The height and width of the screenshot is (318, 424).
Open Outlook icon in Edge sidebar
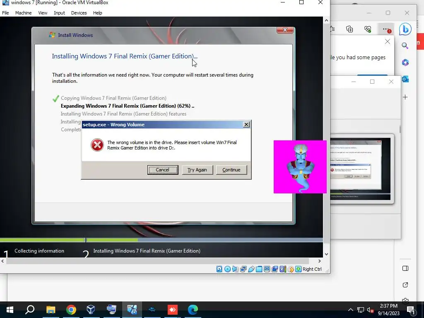coord(405,79)
